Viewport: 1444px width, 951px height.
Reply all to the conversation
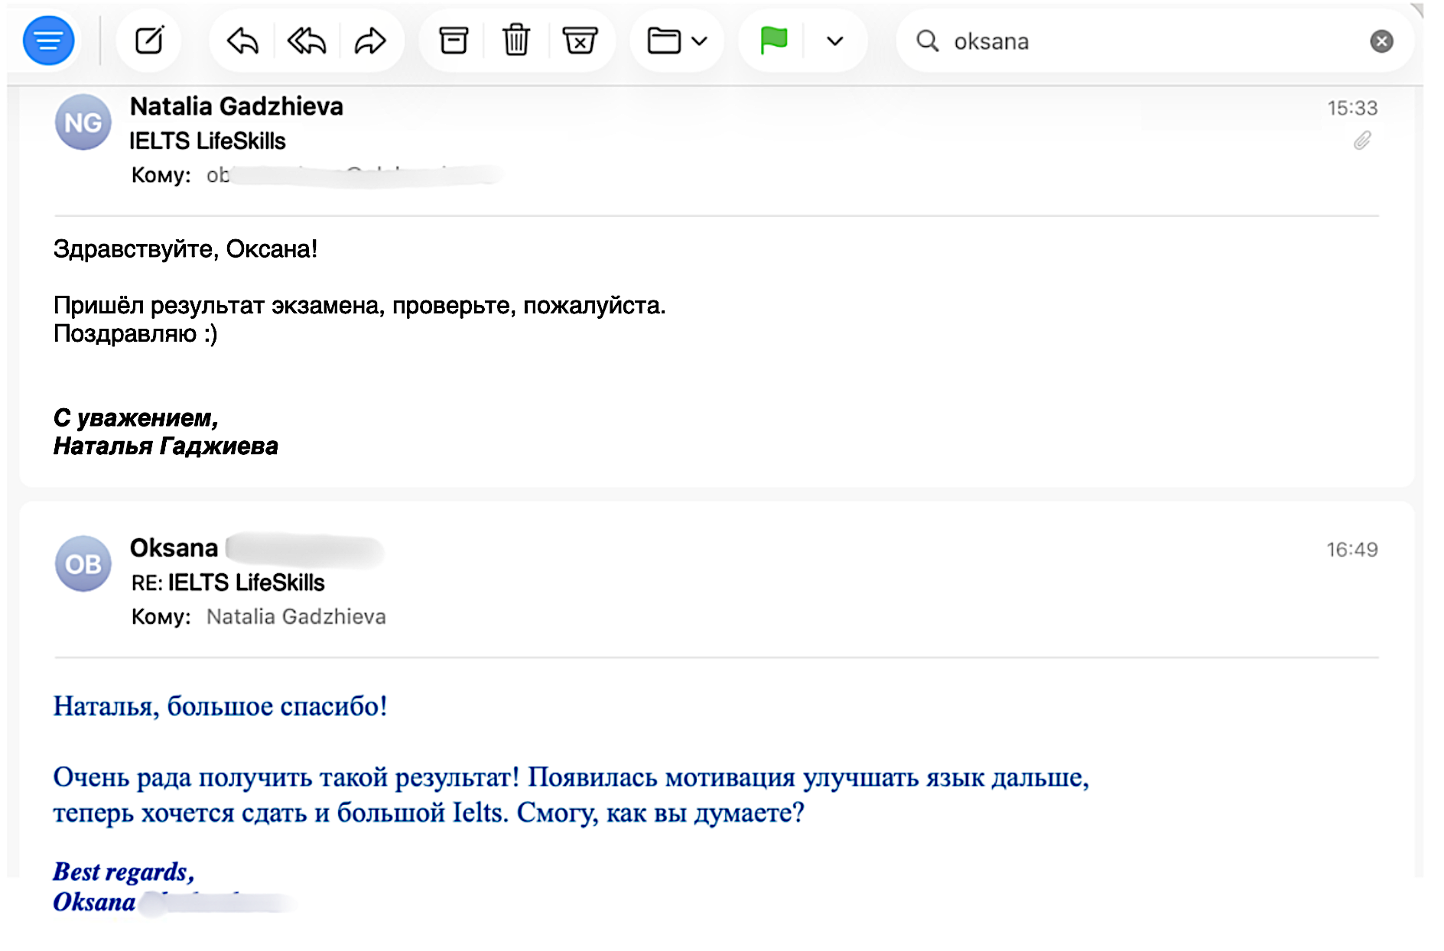pyautogui.click(x=307, y=41)
